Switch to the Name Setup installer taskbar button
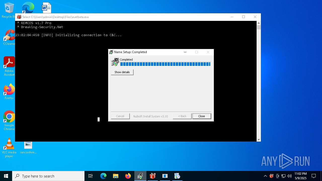This screenshot has width=322, height=181. pyautogui.click(x=140, y=176)
